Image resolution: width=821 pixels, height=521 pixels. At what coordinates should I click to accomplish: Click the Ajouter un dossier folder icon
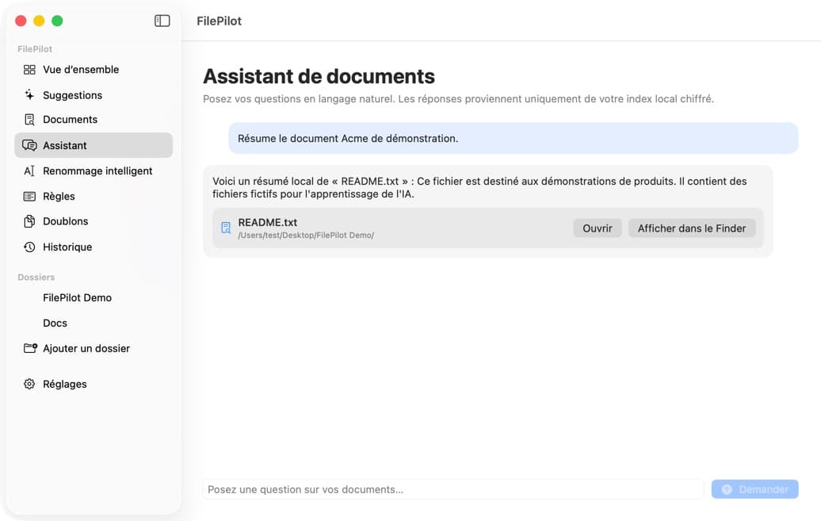(x=30, y=348)
